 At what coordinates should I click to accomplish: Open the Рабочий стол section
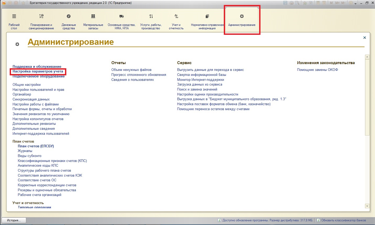click(14, 22)
